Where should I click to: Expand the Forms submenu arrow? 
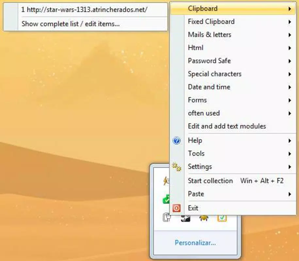click(290, 100)
